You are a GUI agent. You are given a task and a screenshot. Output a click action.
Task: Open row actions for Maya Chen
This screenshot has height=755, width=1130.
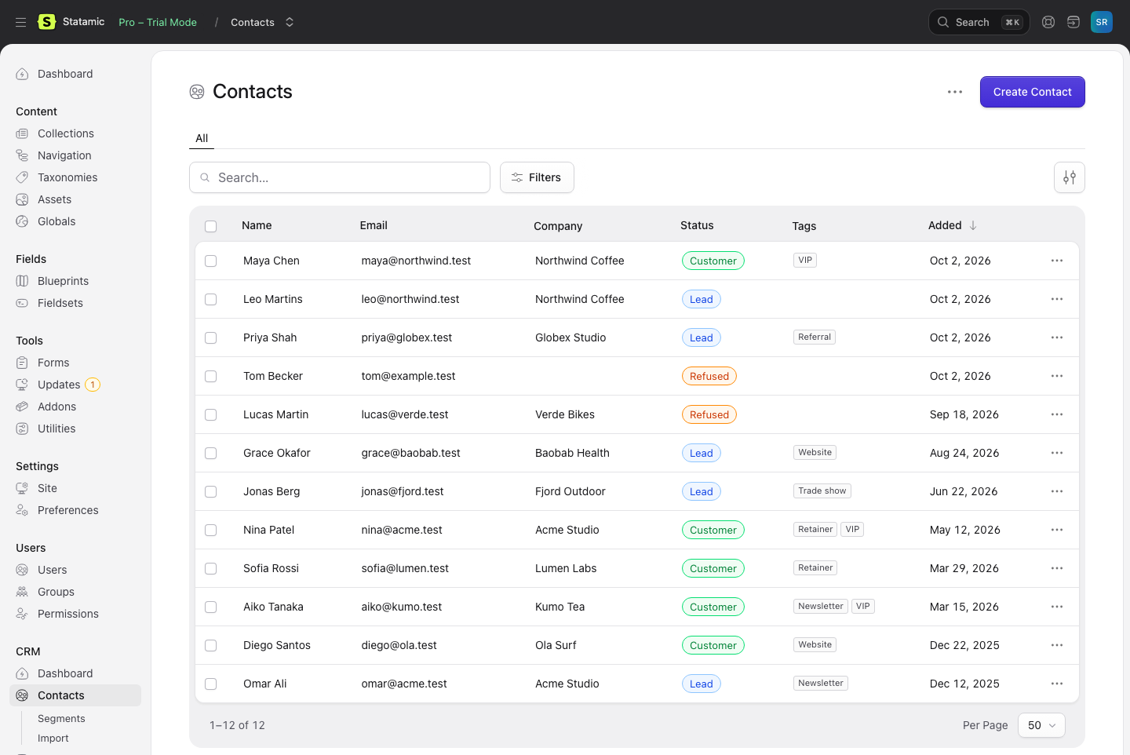tap(1057, 261)
